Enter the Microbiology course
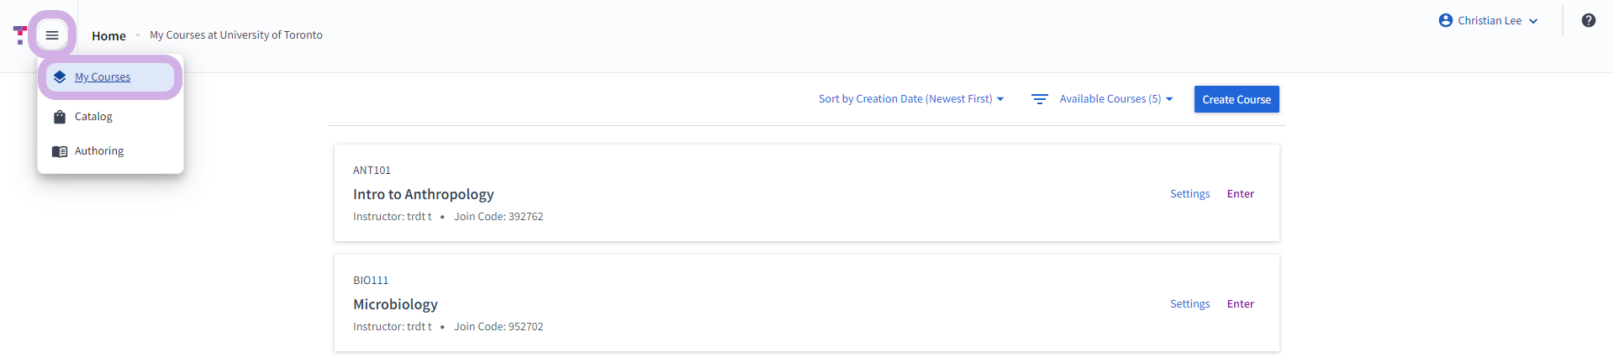 click(x=1240, y=304)
